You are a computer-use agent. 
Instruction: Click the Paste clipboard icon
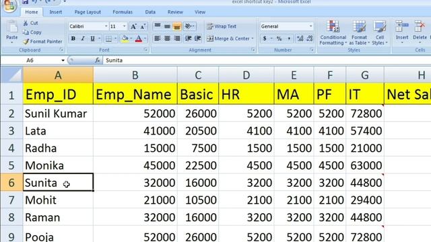coord(12,28)
